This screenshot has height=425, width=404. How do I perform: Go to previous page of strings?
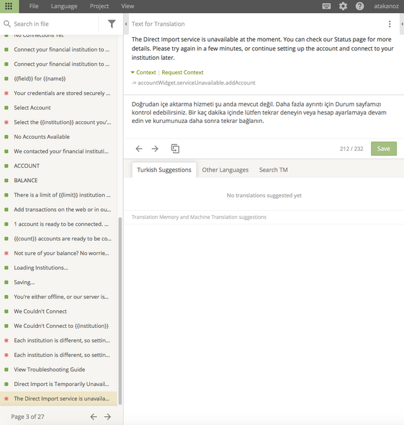93,417
